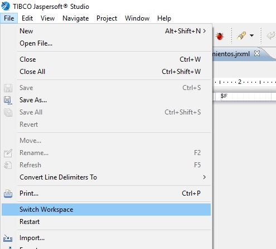Open dropdown arrow beside pencil toolbar icon
This screenshot has width=276, height=249.
(x=251, y=36)
